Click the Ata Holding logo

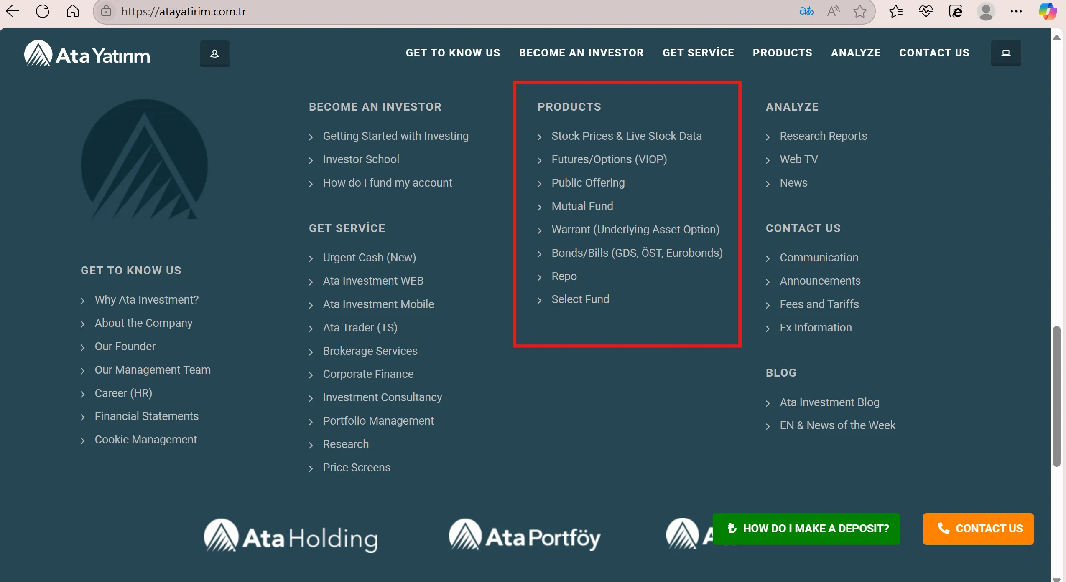coord(291,536)
